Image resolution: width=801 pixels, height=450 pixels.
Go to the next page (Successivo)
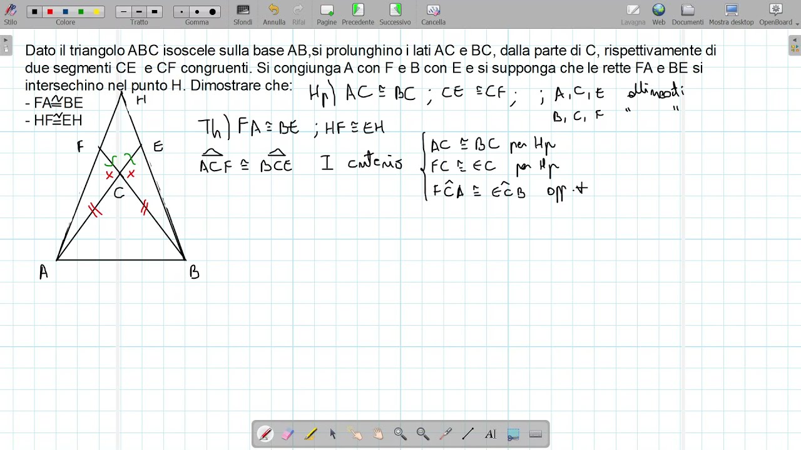tap(395, 14)
